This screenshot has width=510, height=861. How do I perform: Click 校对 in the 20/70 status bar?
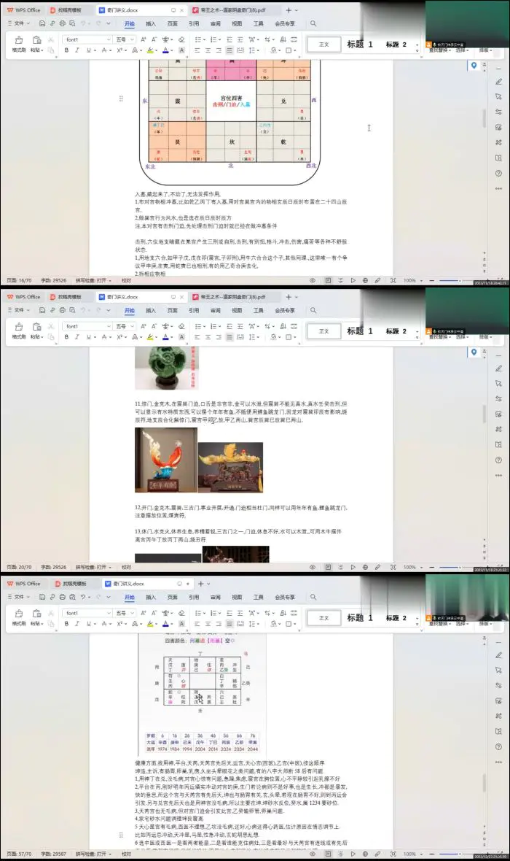[x=127, y=567]
